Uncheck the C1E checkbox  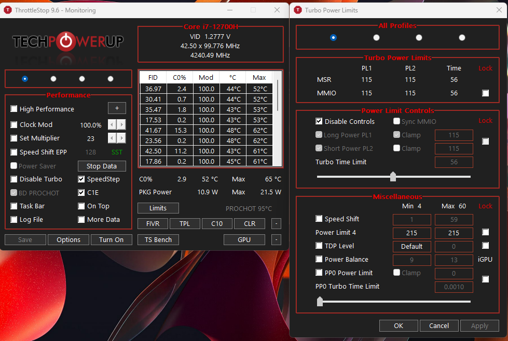pyautogui.click(x=81, y=192)
